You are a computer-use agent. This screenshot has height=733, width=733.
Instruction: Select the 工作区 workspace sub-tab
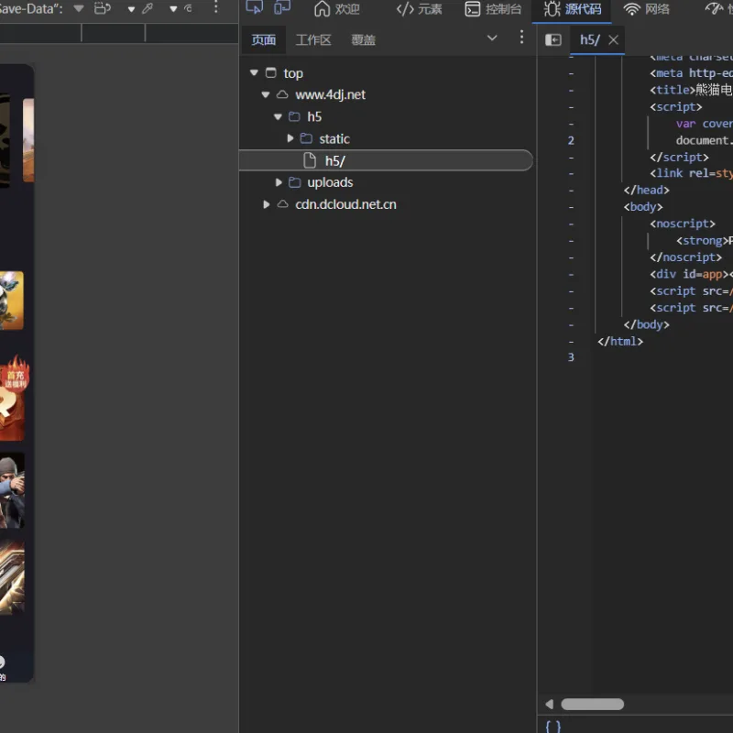click(x=313, y=39)
